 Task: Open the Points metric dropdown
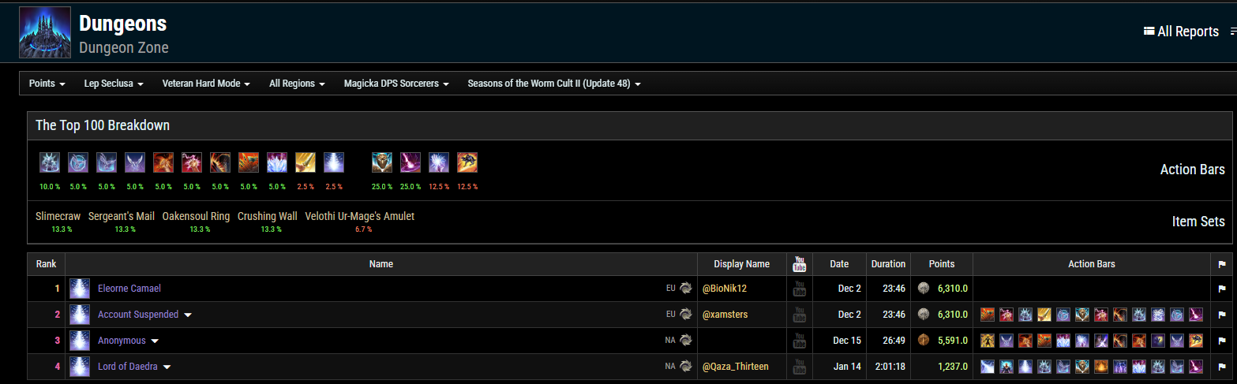[x=47, y=84]
